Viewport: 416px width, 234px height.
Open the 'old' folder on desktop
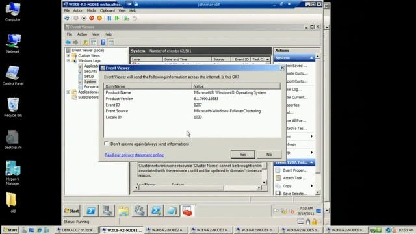(x=12, y=203)
